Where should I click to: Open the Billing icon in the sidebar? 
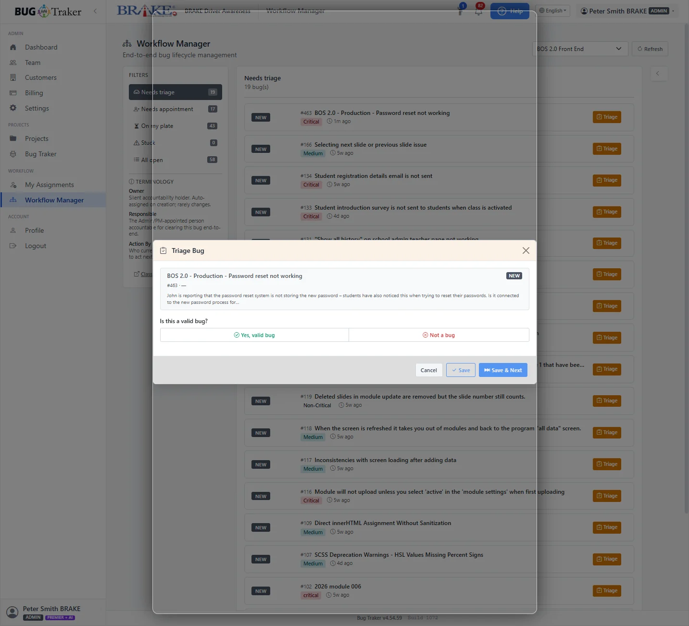pyautogui.click(x=13, y=93)
